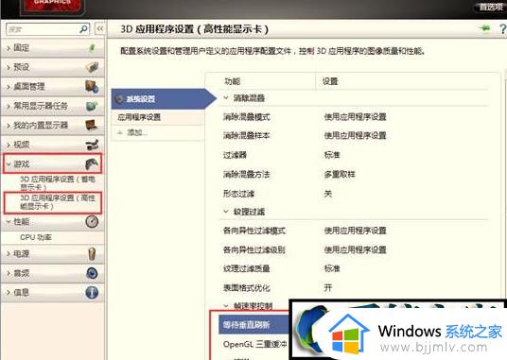The width and height of the screenshot is (507, 360).
Task: Expand the 信息 group arrow
Action: (x=9, y=293)
